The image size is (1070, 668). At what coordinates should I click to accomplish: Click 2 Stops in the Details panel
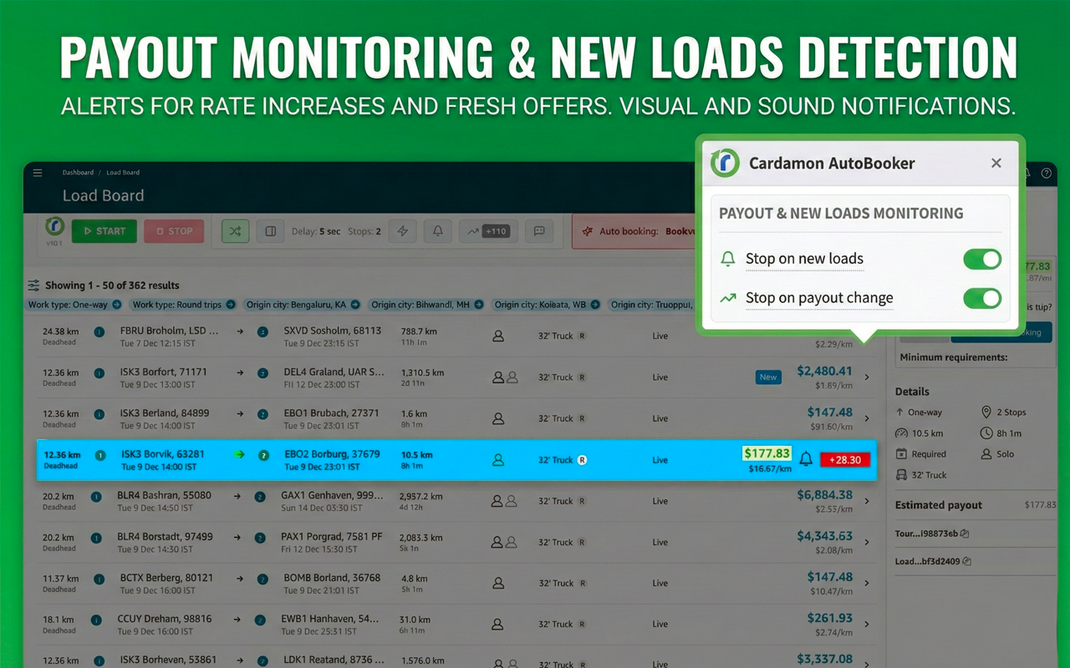[x=1003, y=412]
